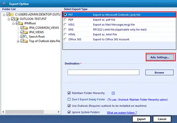Select the HTML export radio button

click(x=65, y=34)
